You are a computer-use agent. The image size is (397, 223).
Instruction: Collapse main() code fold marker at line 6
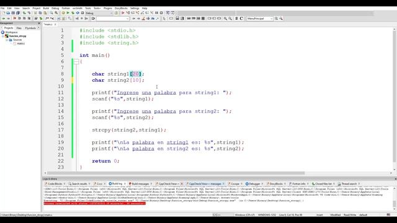pyautogui.click(x=76, y=61)
